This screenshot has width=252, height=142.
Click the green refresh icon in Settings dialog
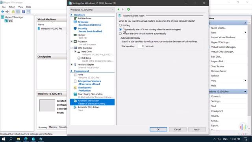point(128,9)
